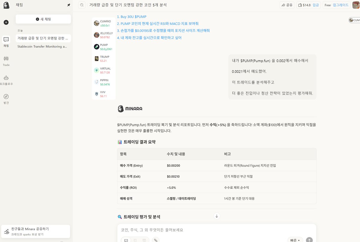360x242 pixels.
Task: Open the Trade candlestick section
Action: point(6,61)
